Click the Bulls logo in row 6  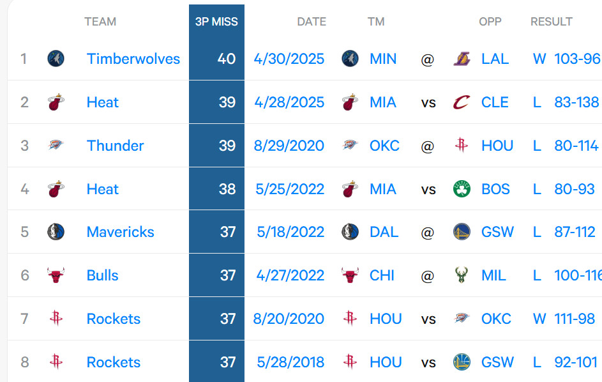coord(56,275)
